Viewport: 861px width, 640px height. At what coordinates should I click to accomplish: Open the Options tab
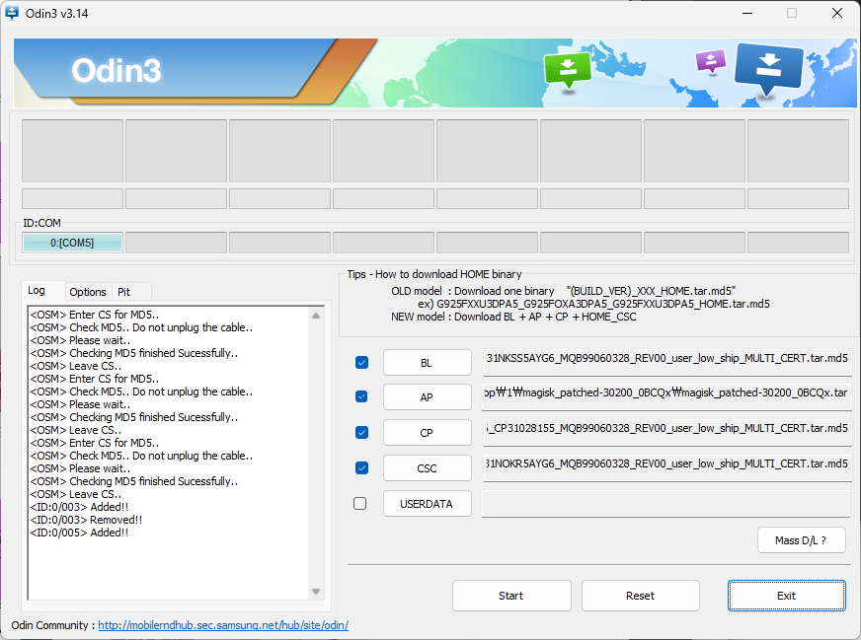(88, 292)
